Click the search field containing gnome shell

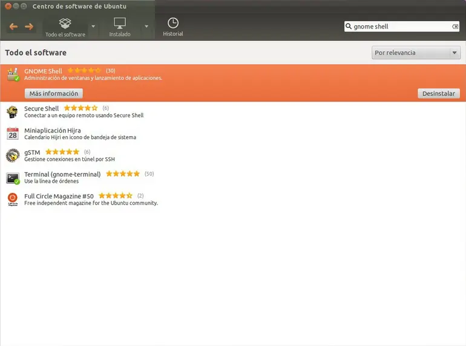point(401,27)
